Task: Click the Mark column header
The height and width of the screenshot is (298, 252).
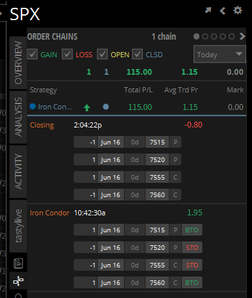Action: [x=235, y=90]
